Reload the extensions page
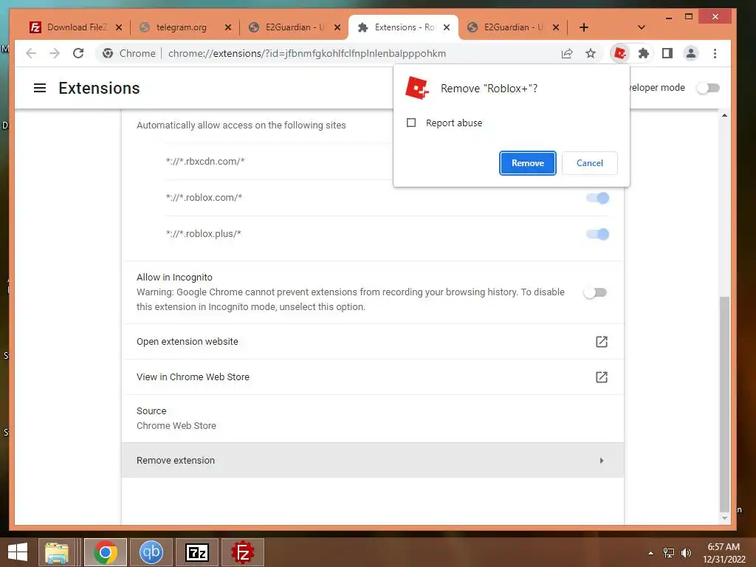 pyautogui.click(x=78, y=53)
